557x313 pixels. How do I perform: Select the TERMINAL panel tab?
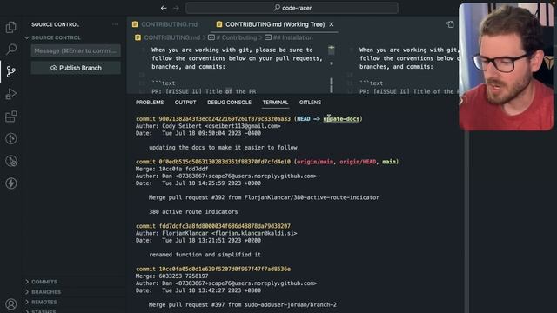[275, 103]
